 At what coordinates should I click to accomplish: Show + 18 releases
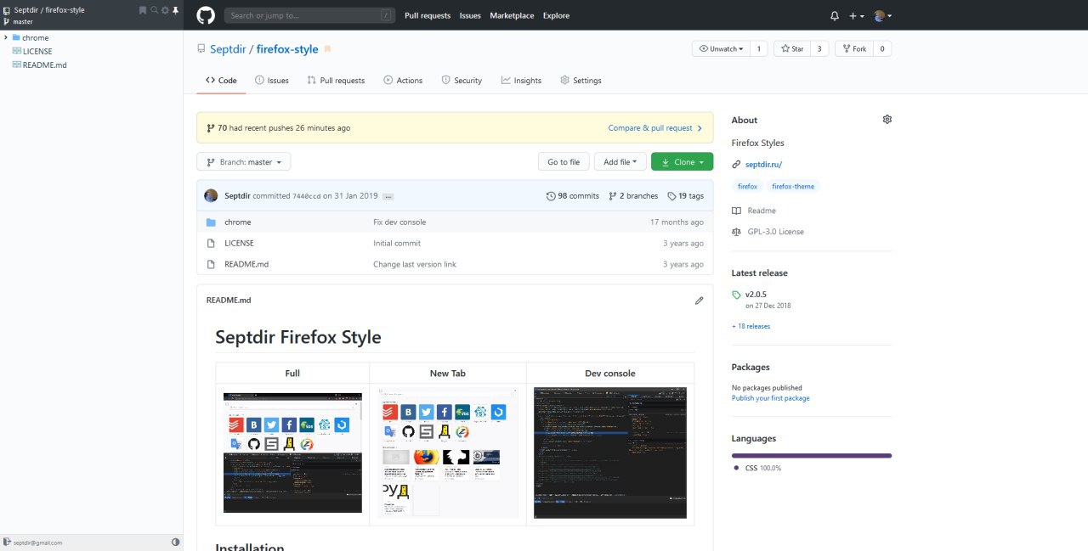[751, 326]
